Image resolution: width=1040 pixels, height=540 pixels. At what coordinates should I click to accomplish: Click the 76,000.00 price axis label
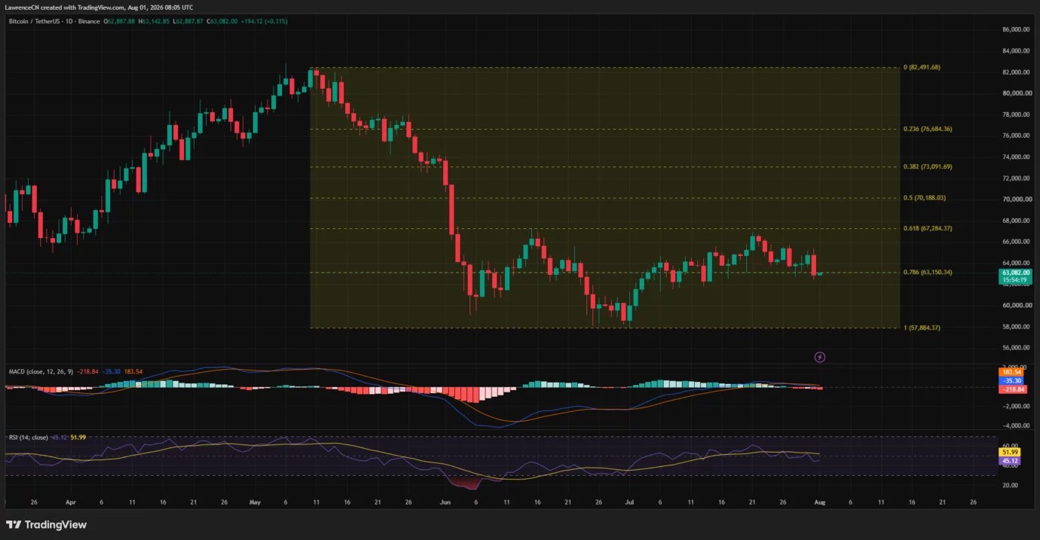click(x=1016, y=136)
